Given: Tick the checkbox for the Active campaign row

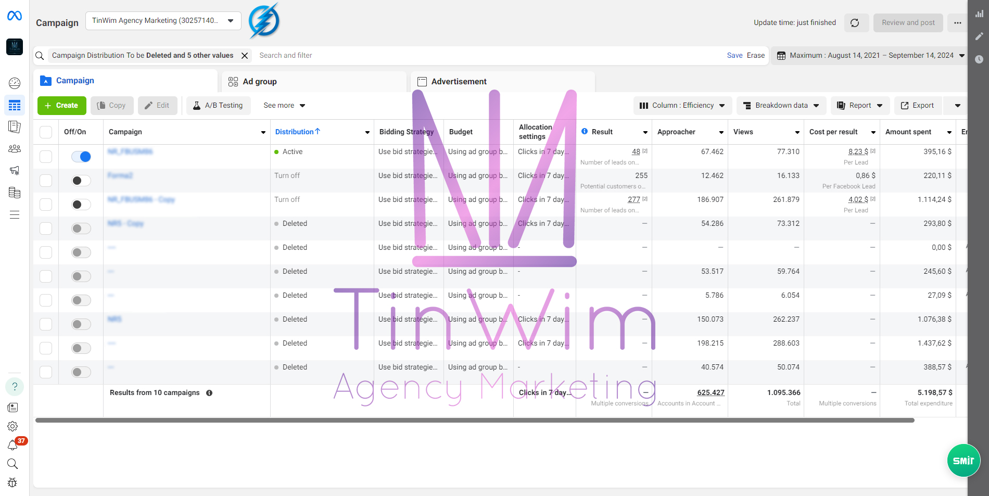Looking at the screenshot, I should pos(46,157).
